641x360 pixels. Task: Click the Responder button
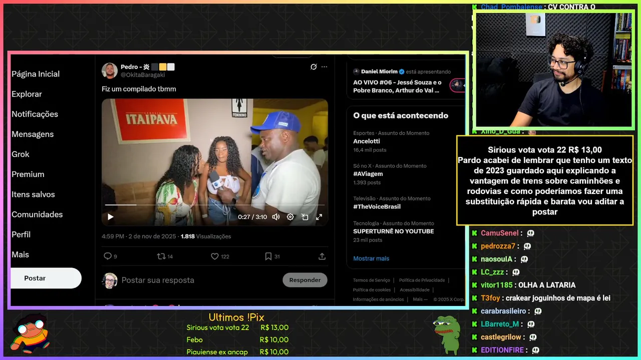pyautogui.click(x=305, y=280)
